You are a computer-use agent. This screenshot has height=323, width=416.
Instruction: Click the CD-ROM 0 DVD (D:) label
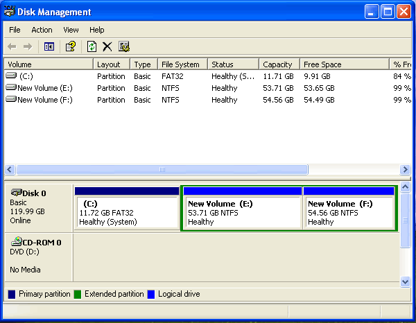(x=39, y=257)
